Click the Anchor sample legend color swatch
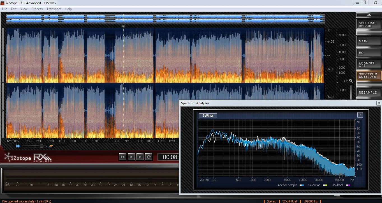The image size is (382, 203). coord(302,185)
